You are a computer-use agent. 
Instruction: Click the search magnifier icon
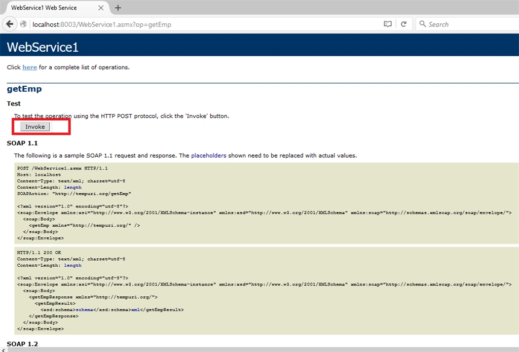coord(422,24)
